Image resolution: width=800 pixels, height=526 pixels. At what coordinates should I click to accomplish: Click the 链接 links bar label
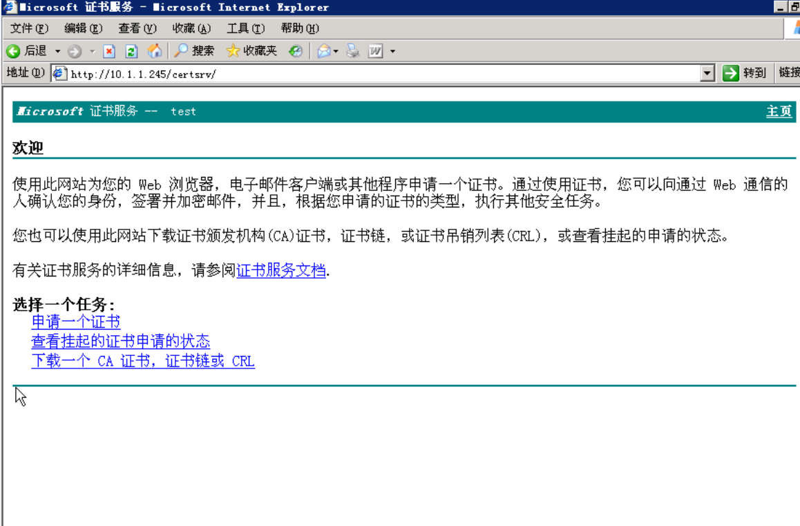click(x=789, y=73)
